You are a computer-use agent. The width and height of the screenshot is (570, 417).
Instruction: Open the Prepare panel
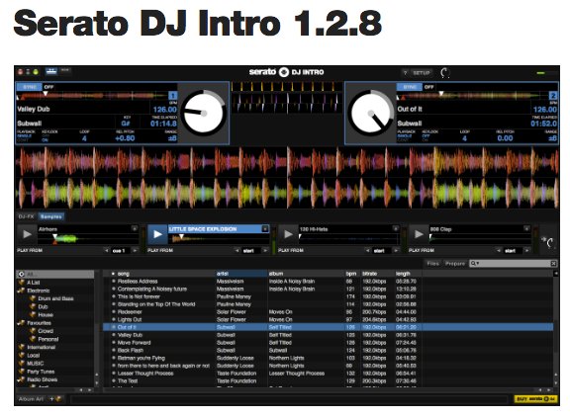455,264
